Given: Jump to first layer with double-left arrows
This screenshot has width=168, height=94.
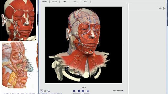Looking at the screenshot, I should 74,91.
